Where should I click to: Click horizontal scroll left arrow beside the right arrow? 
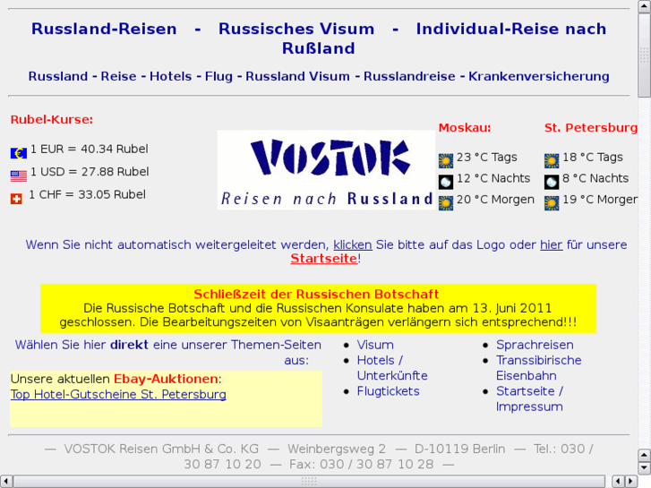click(618, 482)
